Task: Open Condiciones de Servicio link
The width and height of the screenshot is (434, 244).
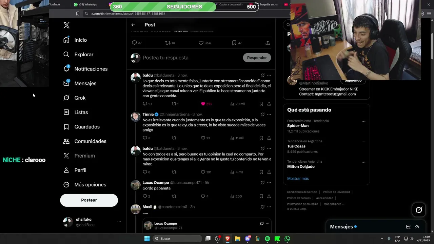Action: (x=302, y=192)
